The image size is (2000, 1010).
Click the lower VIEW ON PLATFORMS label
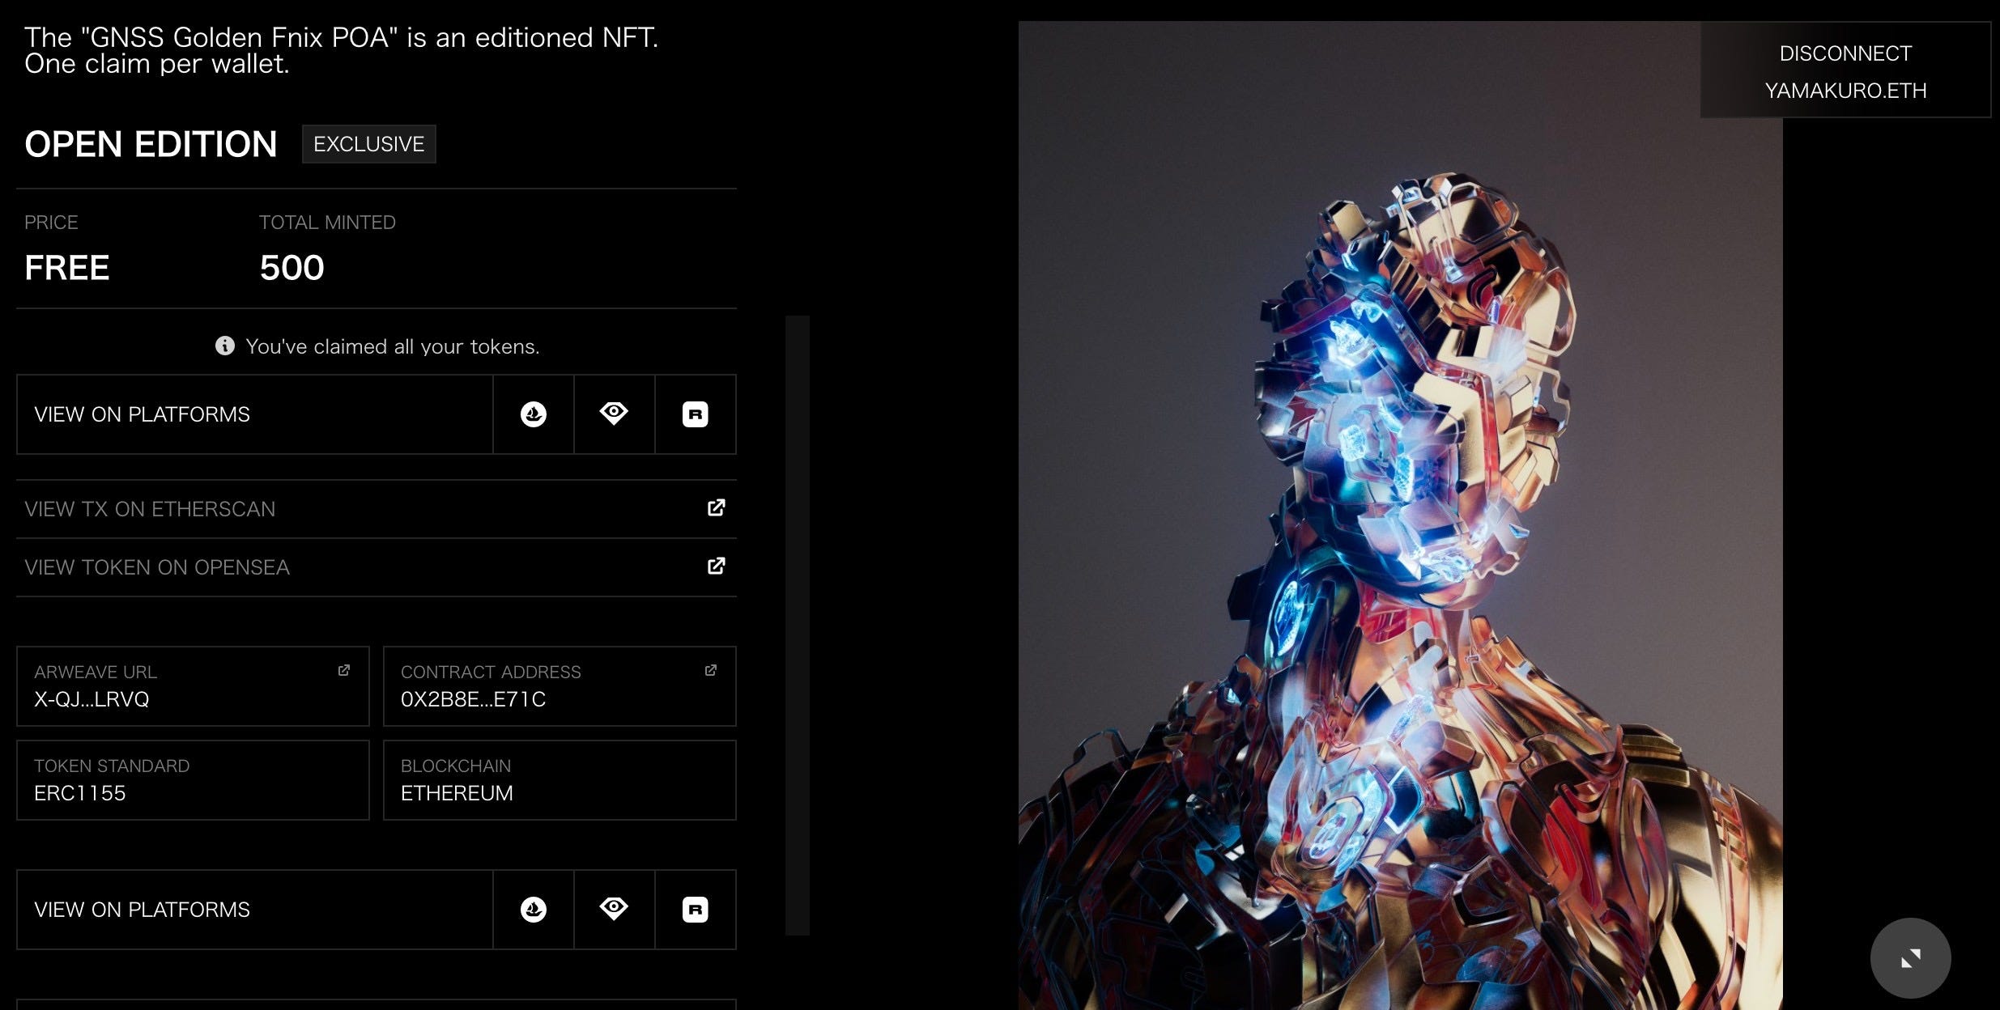(x=143, y=910)
